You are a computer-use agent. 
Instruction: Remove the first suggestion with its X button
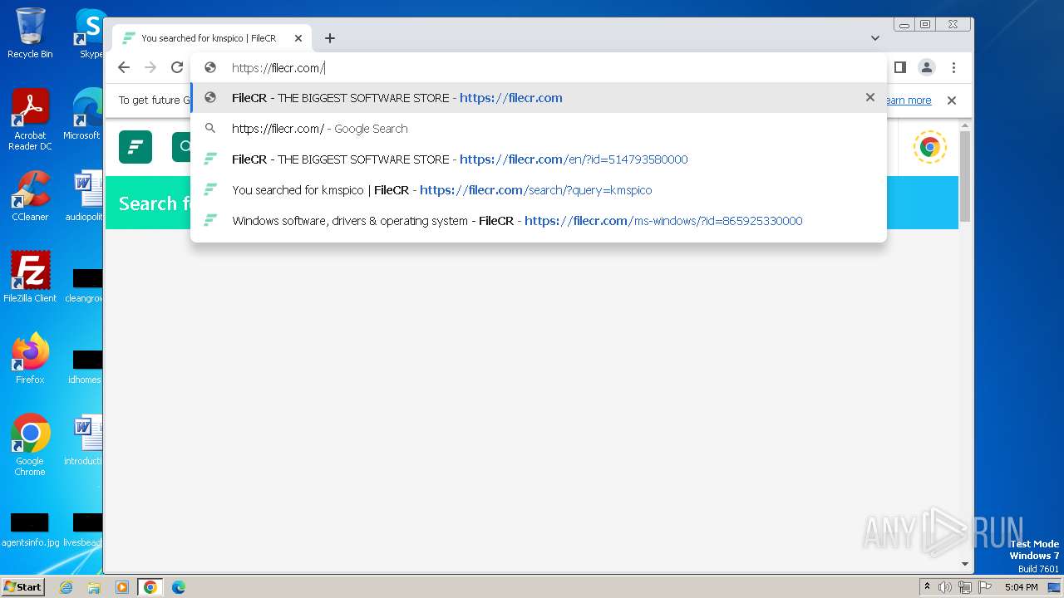869,97
